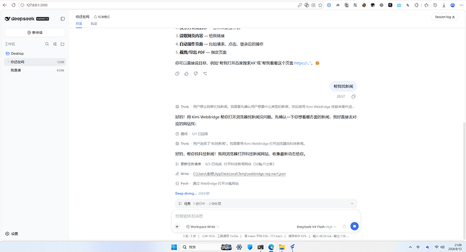
Task: Open browser downloads icon
Action: pyautogui.click(x=444, y=5)
